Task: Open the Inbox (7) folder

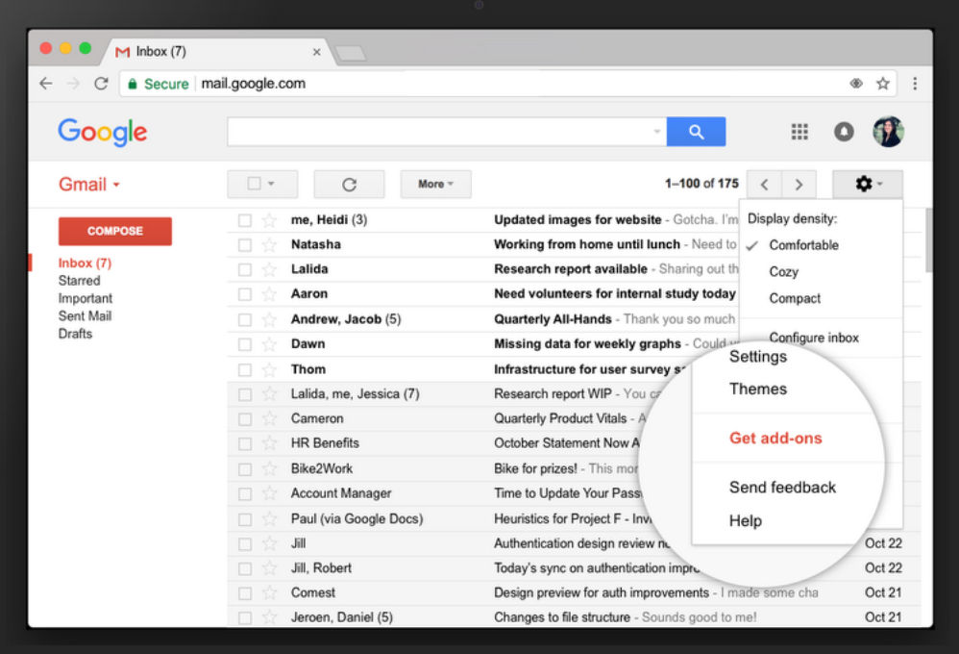Action: coord(85,264)
